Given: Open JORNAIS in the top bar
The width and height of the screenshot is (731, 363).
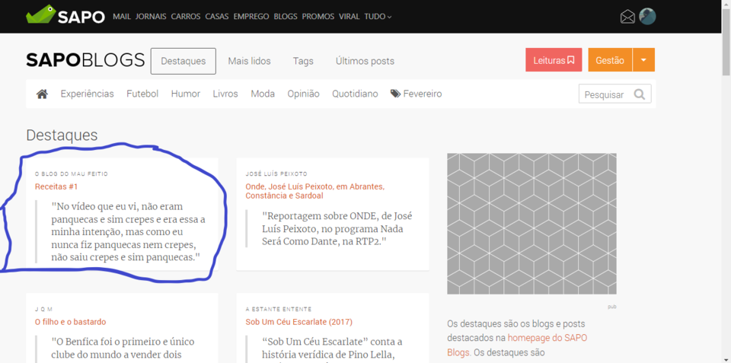Looking at the screenshot, I should pos(151,16).
